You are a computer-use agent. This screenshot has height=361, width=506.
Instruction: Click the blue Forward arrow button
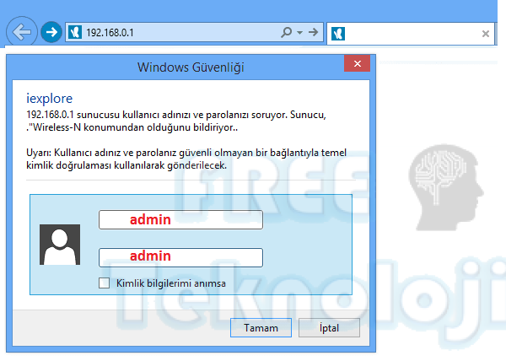pyautogui.click(x=51, y=32)
